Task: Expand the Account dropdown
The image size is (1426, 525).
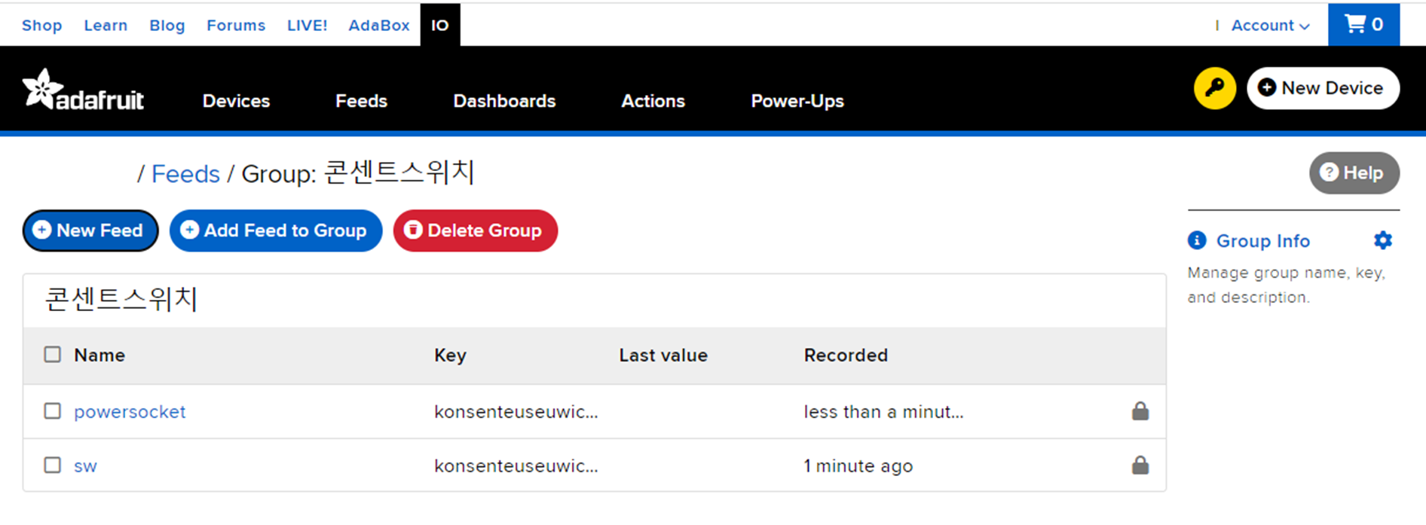Action: tap(1270, 25)
